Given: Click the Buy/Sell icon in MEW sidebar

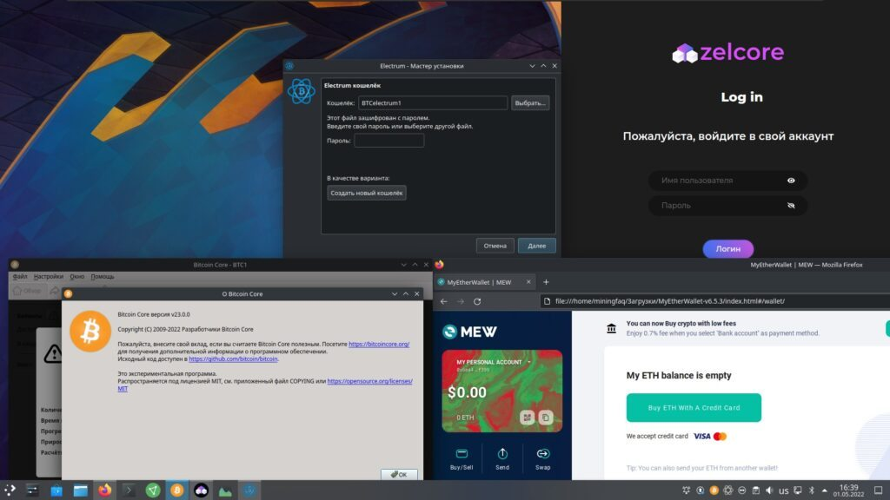Looking at the screenshot, I should tap(462, 453).
